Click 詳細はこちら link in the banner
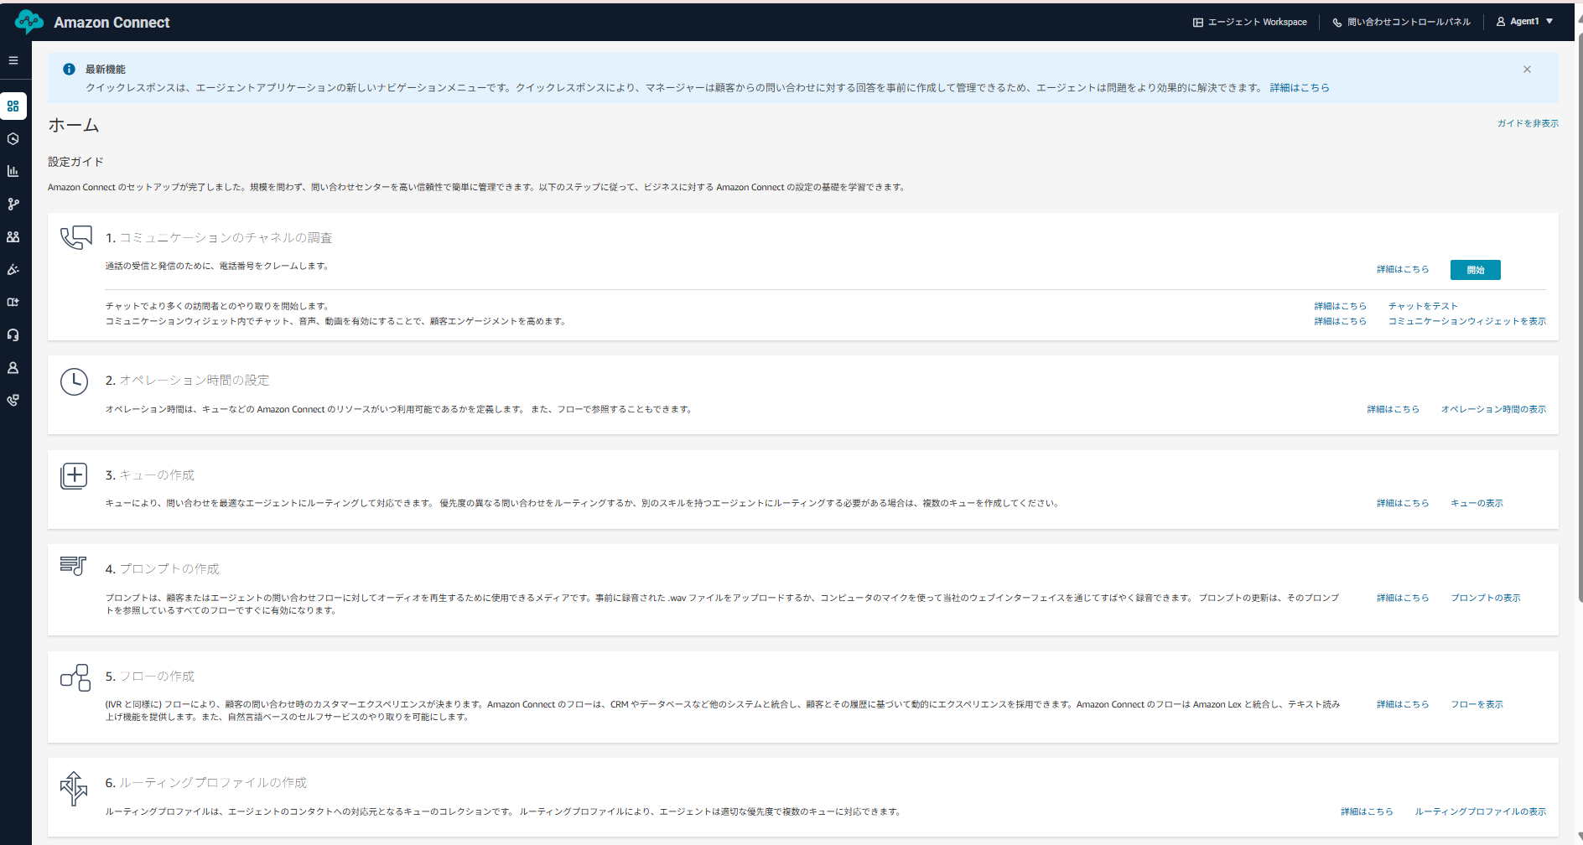The width and height of the screenshot is (1583, 845). (x=1300, y=87)
